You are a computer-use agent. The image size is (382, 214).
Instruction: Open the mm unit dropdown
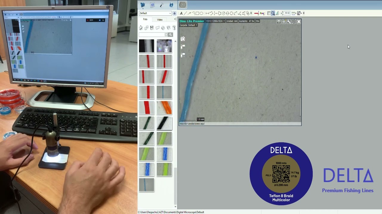(294, 13)
